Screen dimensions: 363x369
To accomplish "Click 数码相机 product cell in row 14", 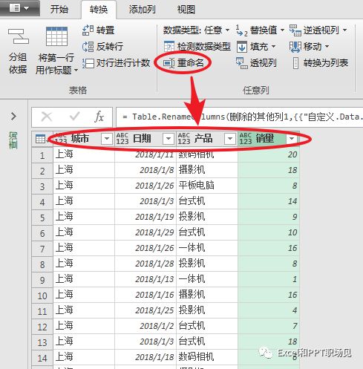I will (207, 357).
